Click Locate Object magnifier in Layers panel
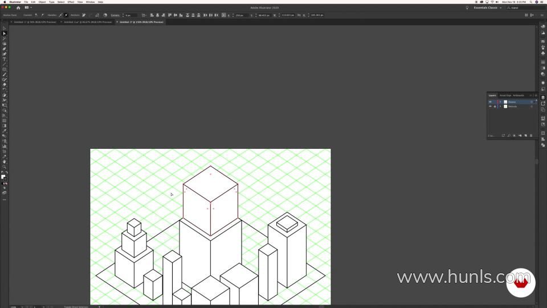The width and height of the screenshot is (547, 308). tap(509, 136)
